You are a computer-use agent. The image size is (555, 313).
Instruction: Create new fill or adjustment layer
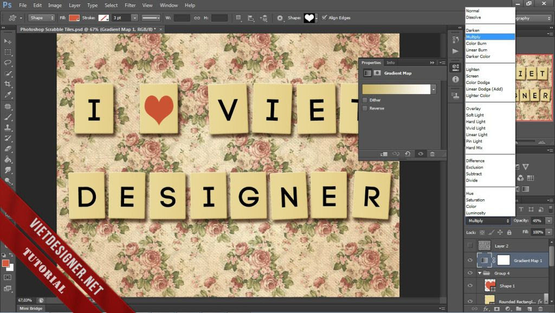click(507, 309)
